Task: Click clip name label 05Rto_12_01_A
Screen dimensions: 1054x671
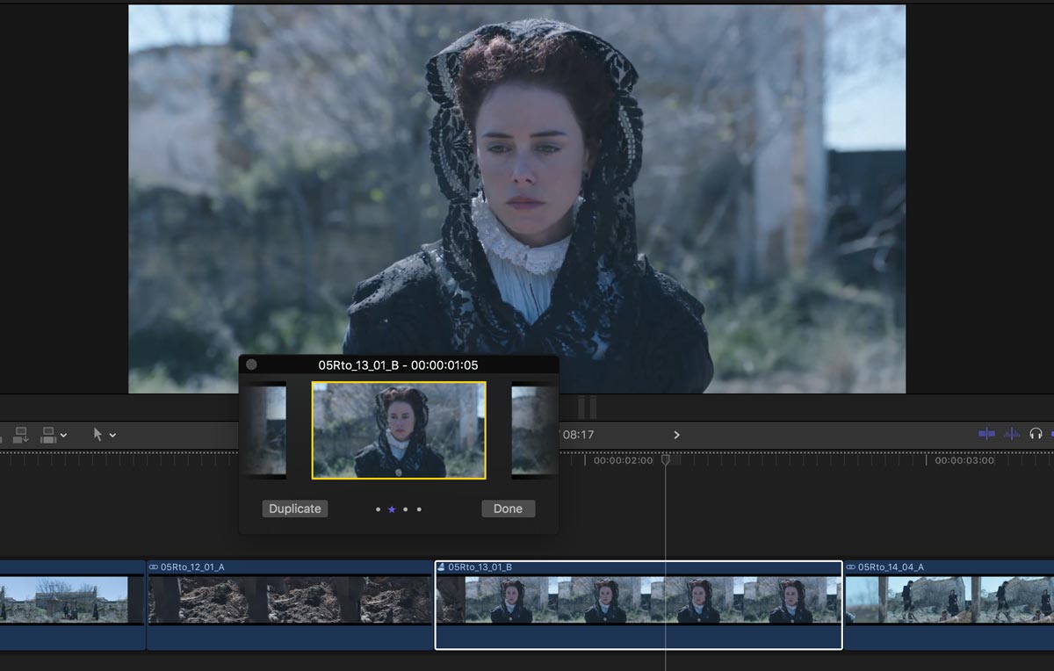Action: [x=192, y=567]
